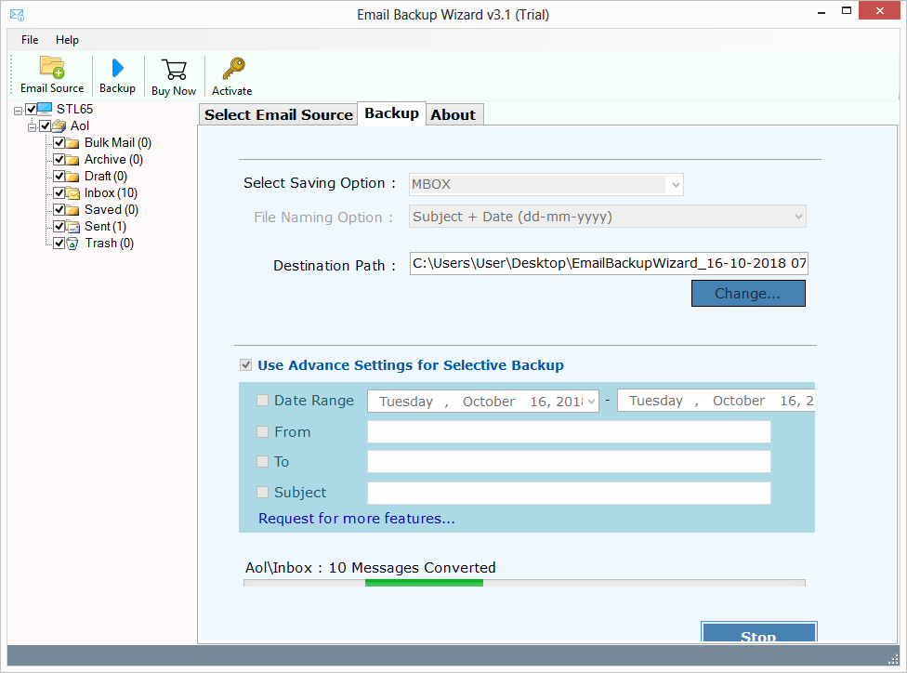This screenshot has width=907, height=673.
Task: Click the Archive folder icon
Action: [x=72, y=160]
